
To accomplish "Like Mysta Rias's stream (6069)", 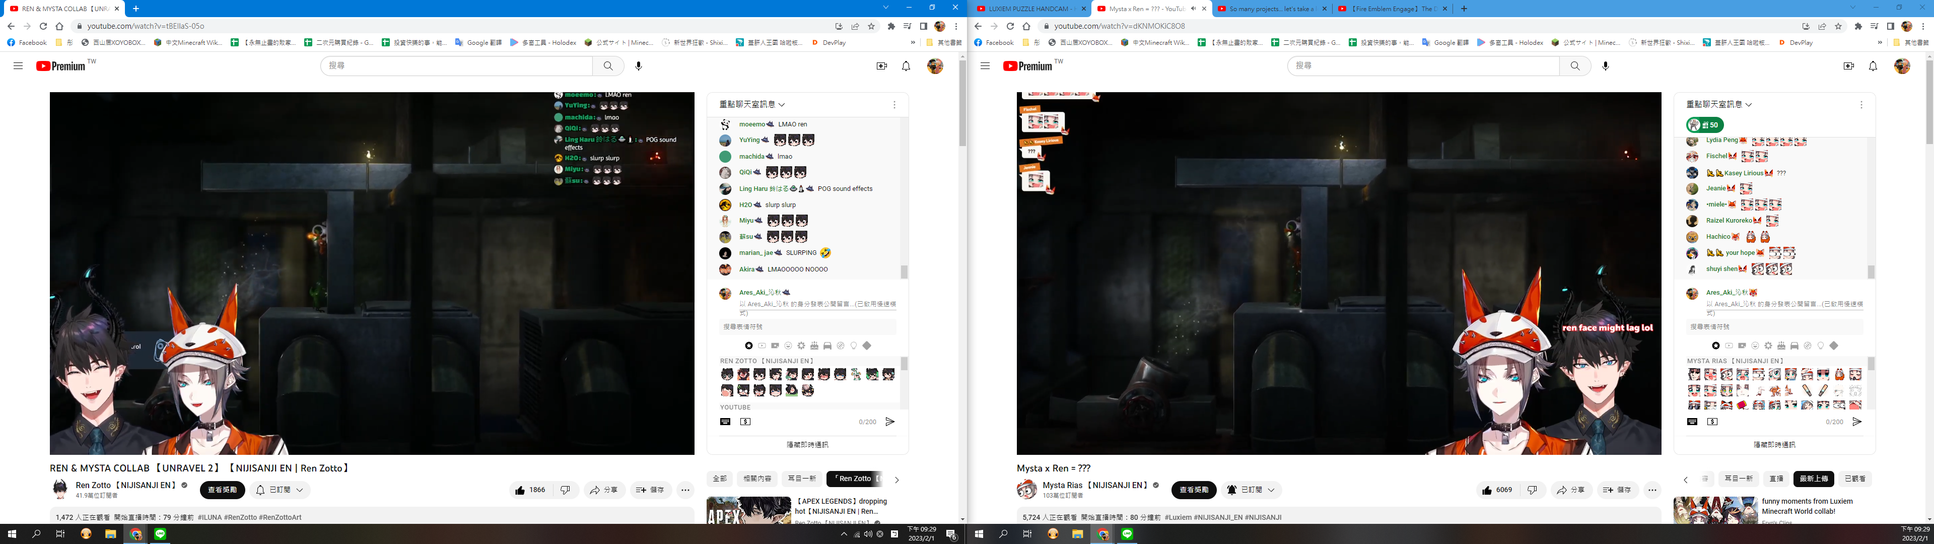I will (x=1498, y=490).
